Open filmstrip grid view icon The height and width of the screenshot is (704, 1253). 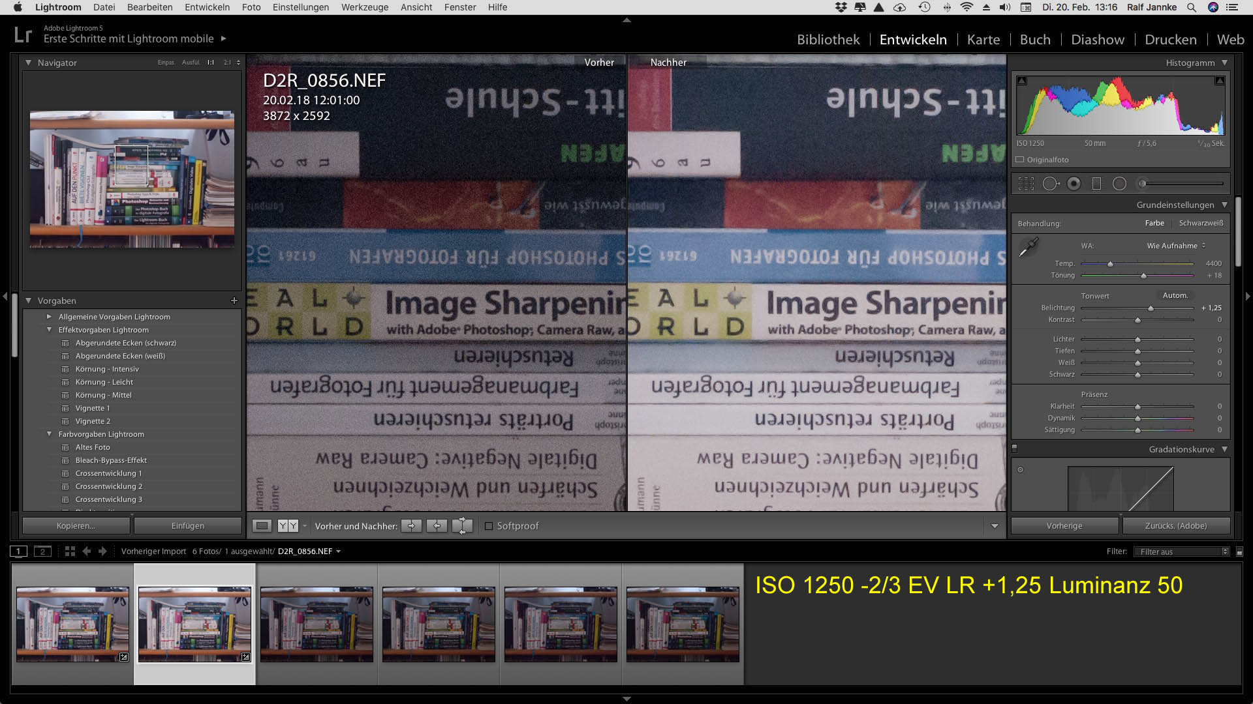(x=70, y=551)
